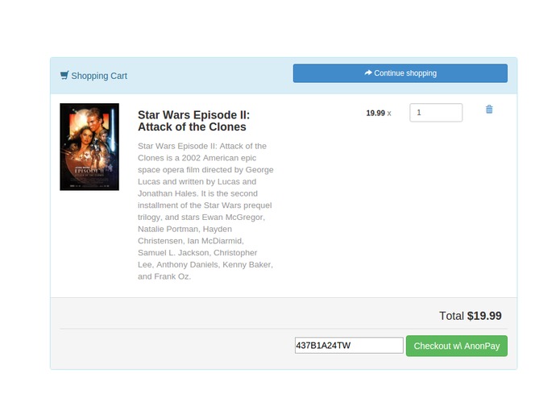Viewport: 560px width, 398px height.
Task: Click the code field containing 437B1A24TW
Action: coord(349,345)
